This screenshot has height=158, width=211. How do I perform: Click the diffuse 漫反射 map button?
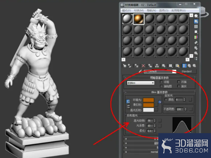pos(156,105)
